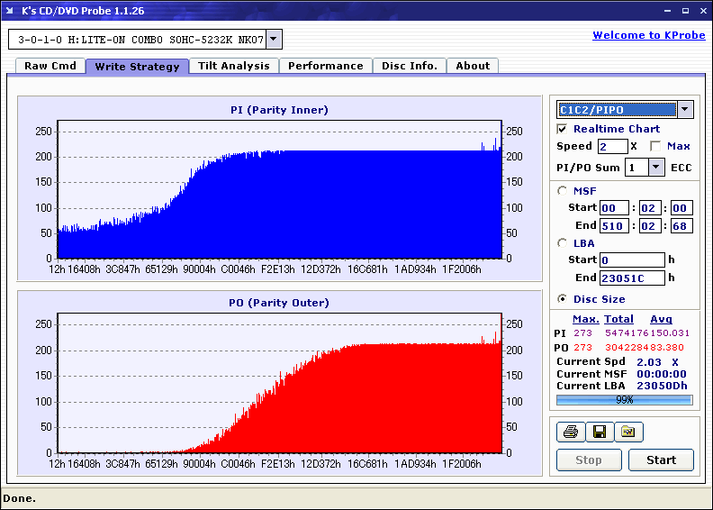Click the 99% progress bar

pyautogui.click(x=625, y=400)
